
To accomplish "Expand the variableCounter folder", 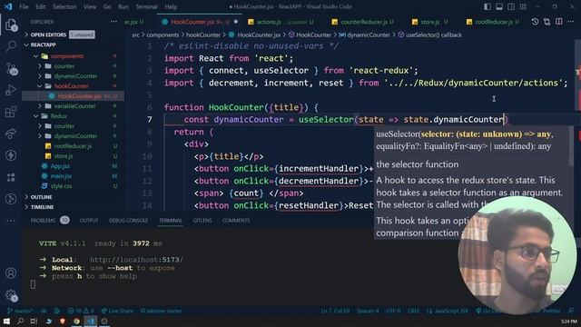I will [74, 106].
